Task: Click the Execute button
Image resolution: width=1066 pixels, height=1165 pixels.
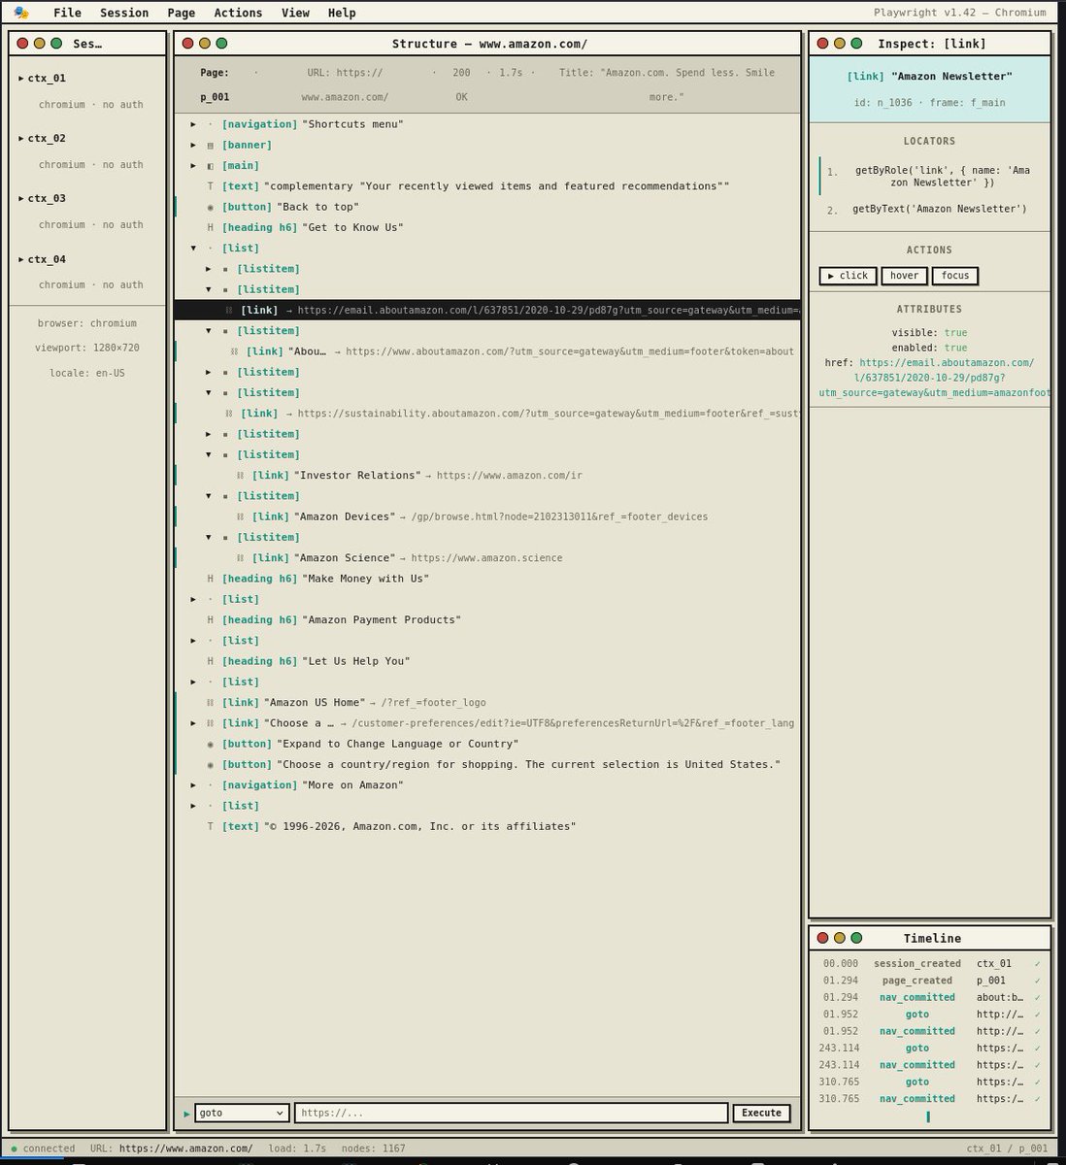Action: tap(761, 1114)
